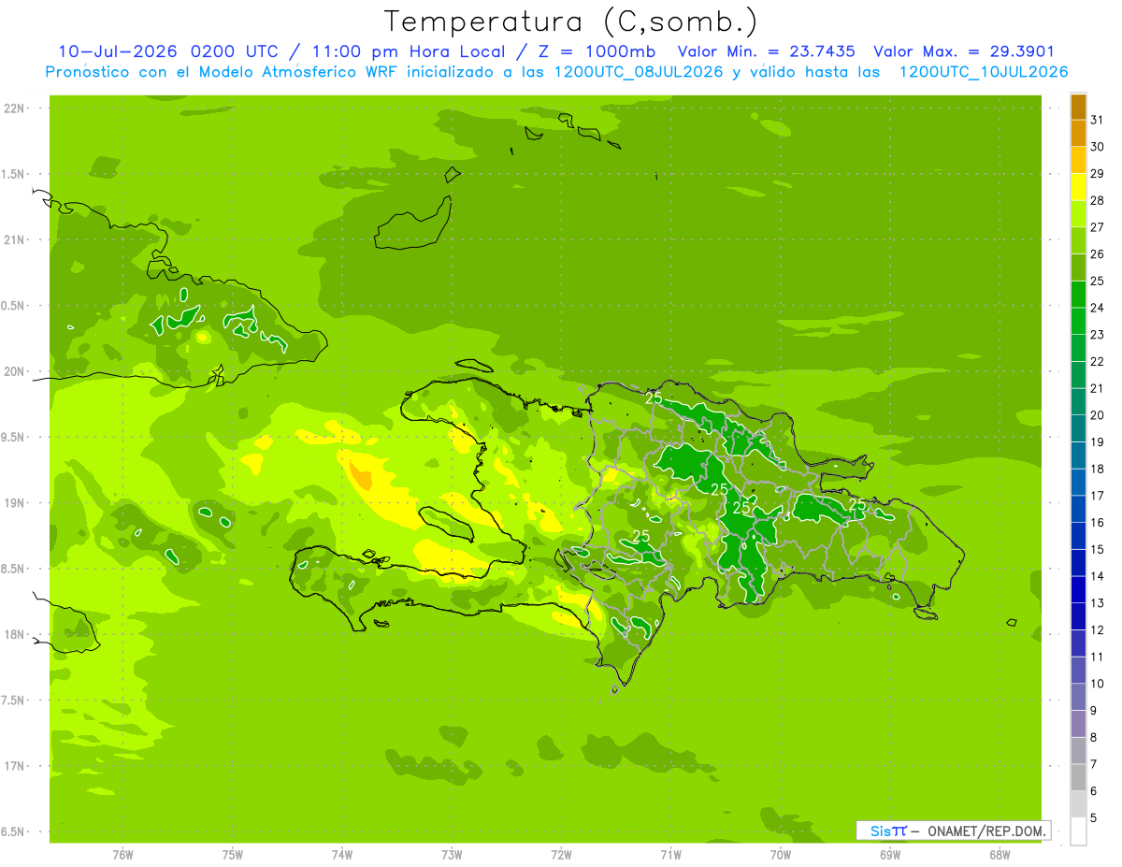Pick the white swatch below legend 5
1122x867 pixels.
pyautogui.click(x=1078, y=831)
